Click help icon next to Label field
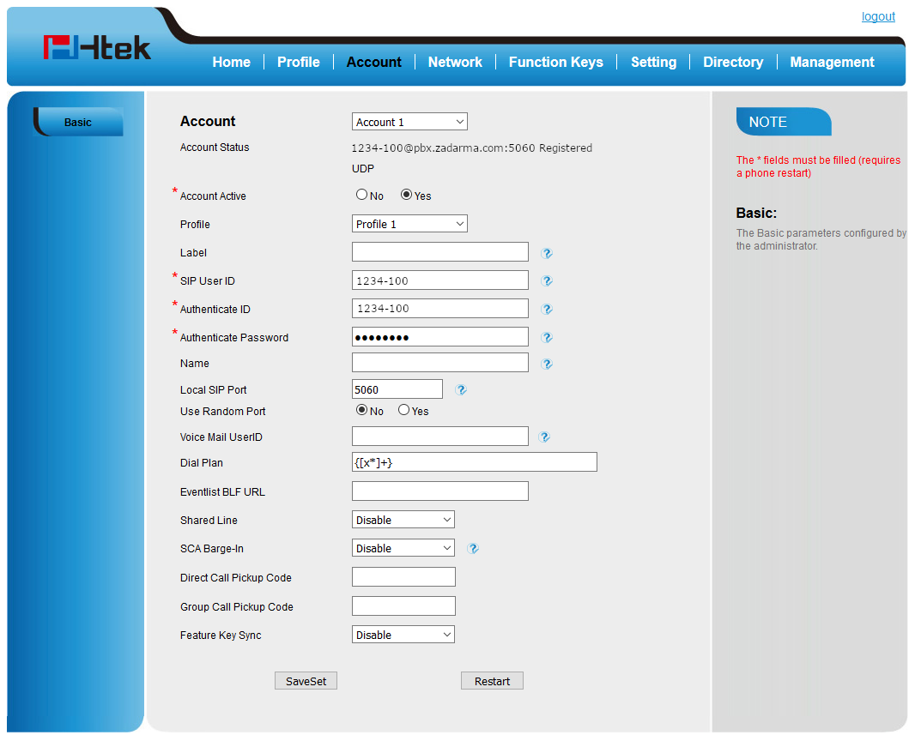 coord(547,253)
